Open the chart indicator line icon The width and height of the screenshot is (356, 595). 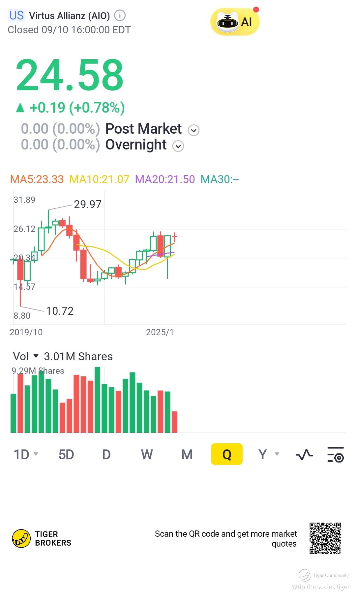pos(304,454)
